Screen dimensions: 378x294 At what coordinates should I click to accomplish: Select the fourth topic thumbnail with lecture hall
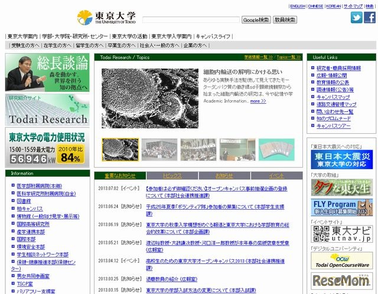237,150
